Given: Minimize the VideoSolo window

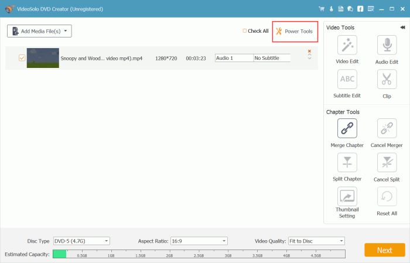Looking at the screenshot, I should (x=381, y=9).
